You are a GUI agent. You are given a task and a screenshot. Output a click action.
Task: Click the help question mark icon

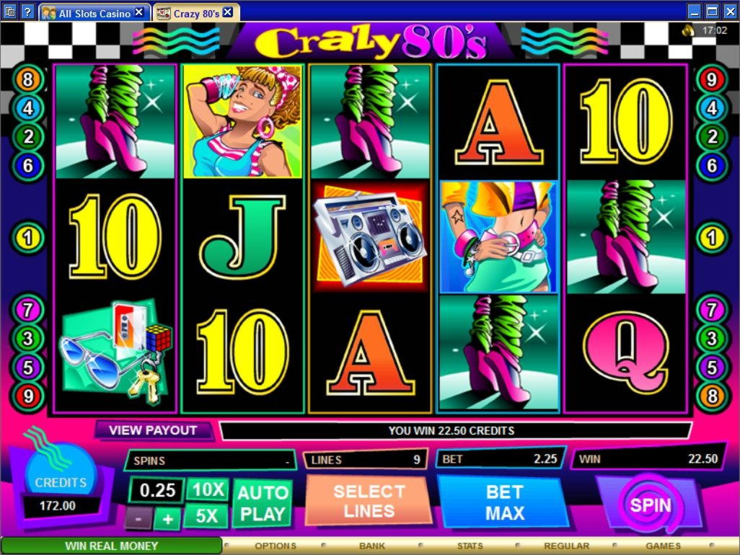(x=28, y=12)
